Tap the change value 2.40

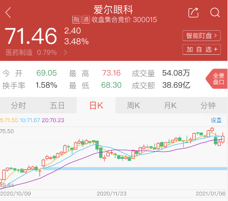(x=72, y=31)
